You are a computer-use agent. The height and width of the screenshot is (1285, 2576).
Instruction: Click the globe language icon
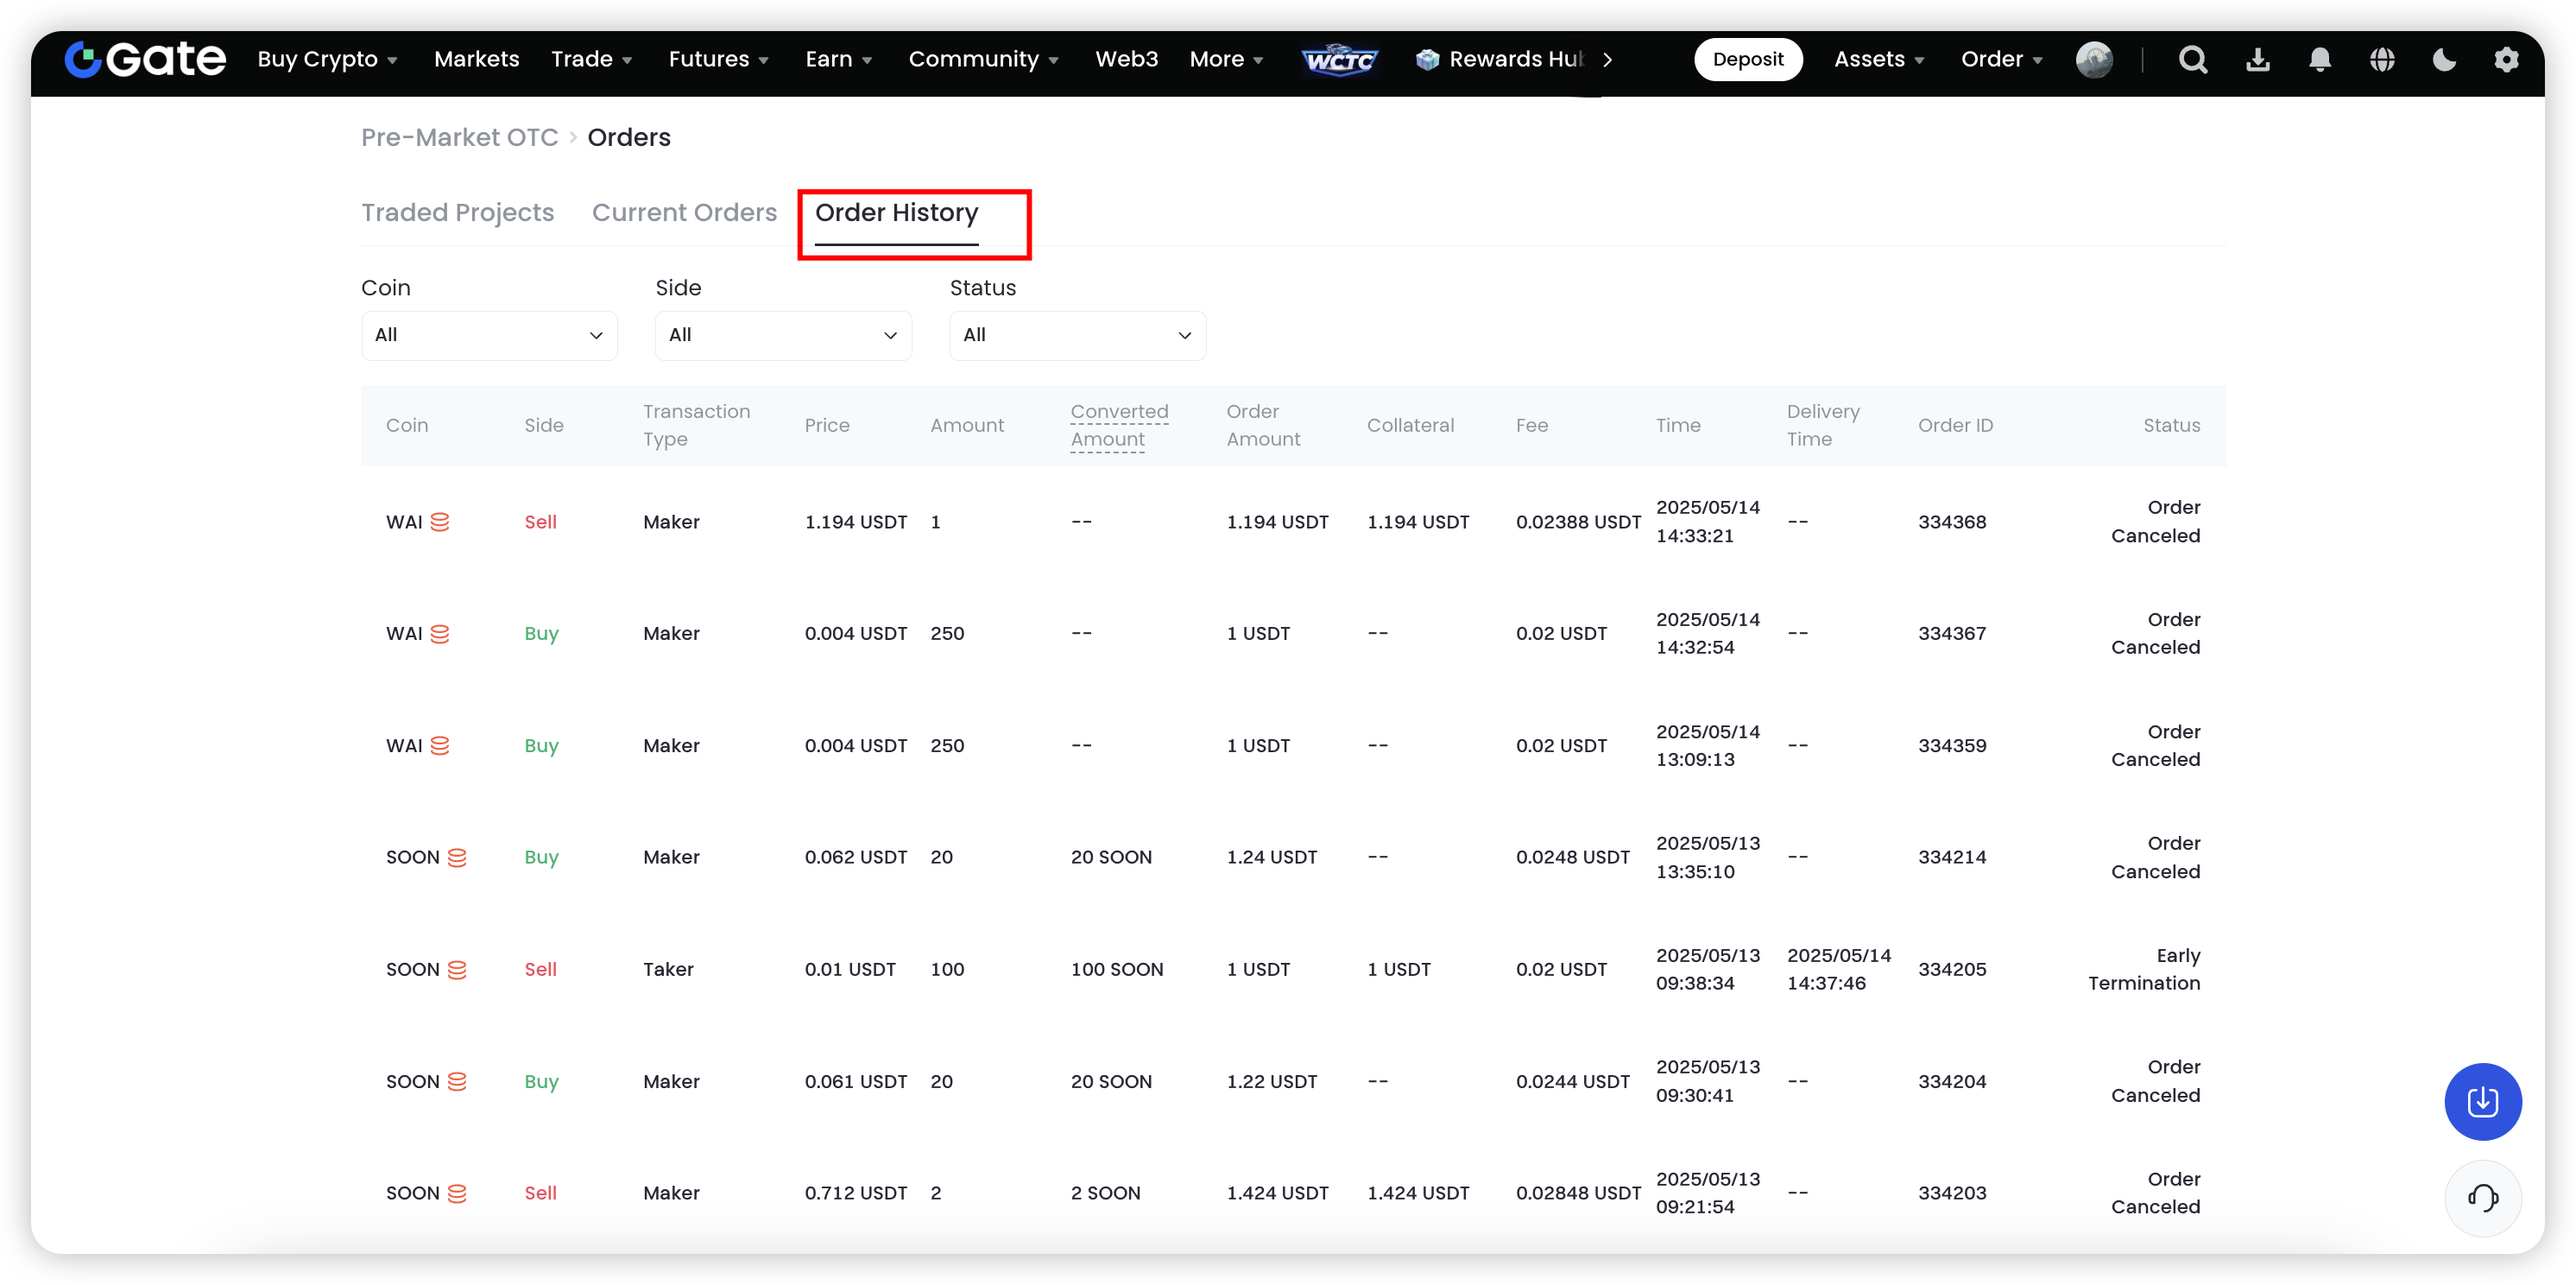2381,60
